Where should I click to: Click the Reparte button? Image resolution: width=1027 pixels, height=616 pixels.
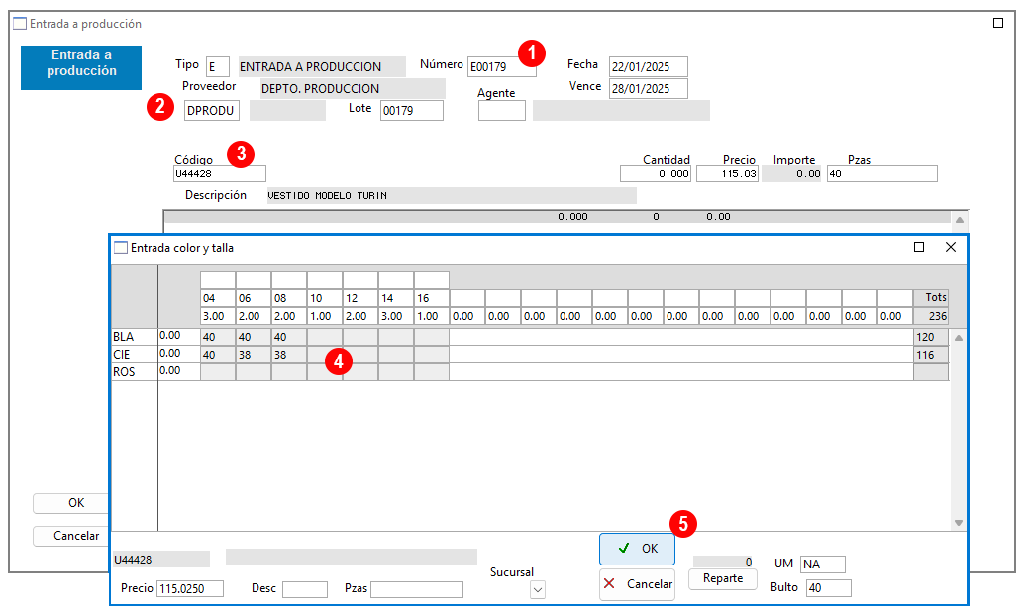[723, 578]
